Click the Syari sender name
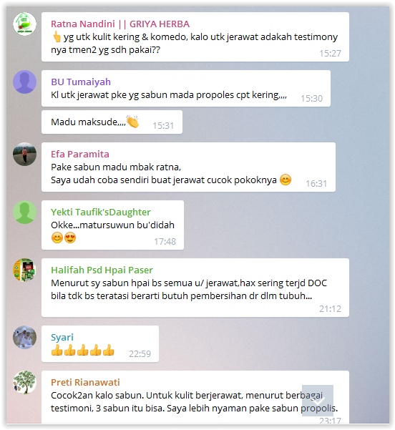Screen dimensions: 395x430 (x=62, y=338)
